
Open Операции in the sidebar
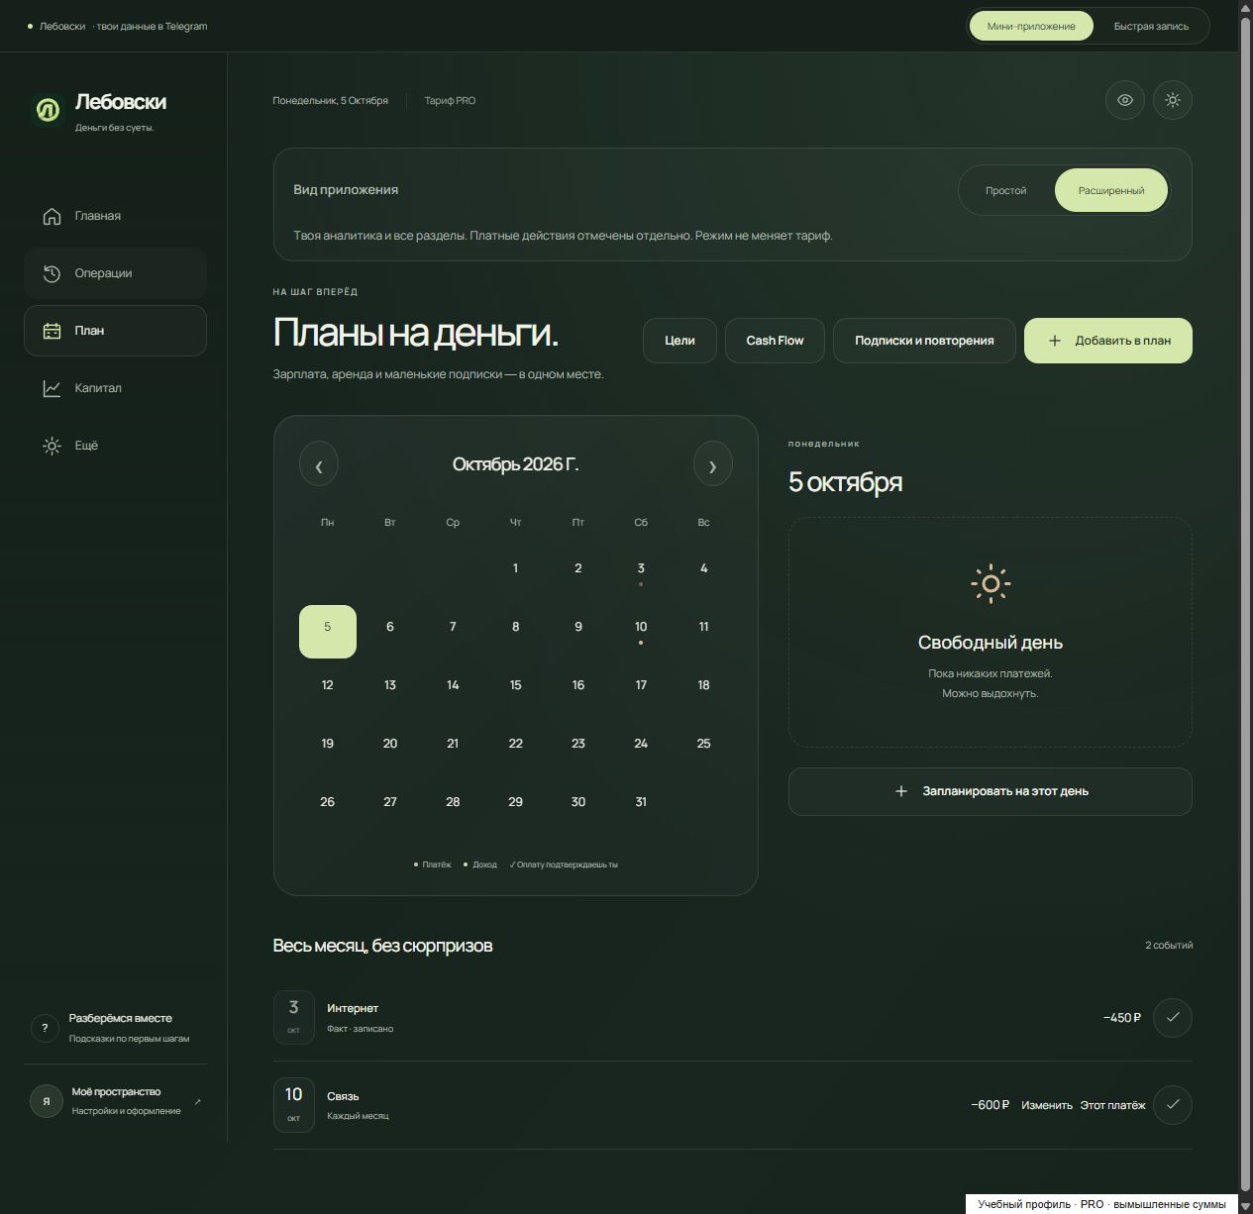[x=115, y=273]
